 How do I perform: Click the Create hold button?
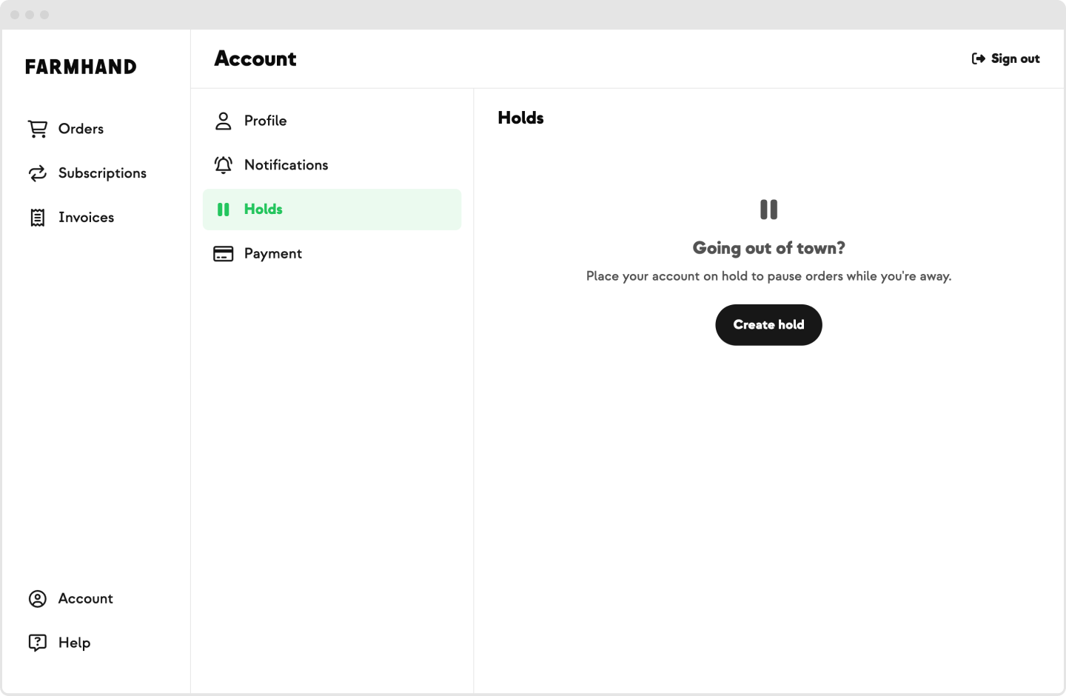[x=768, y=325]
